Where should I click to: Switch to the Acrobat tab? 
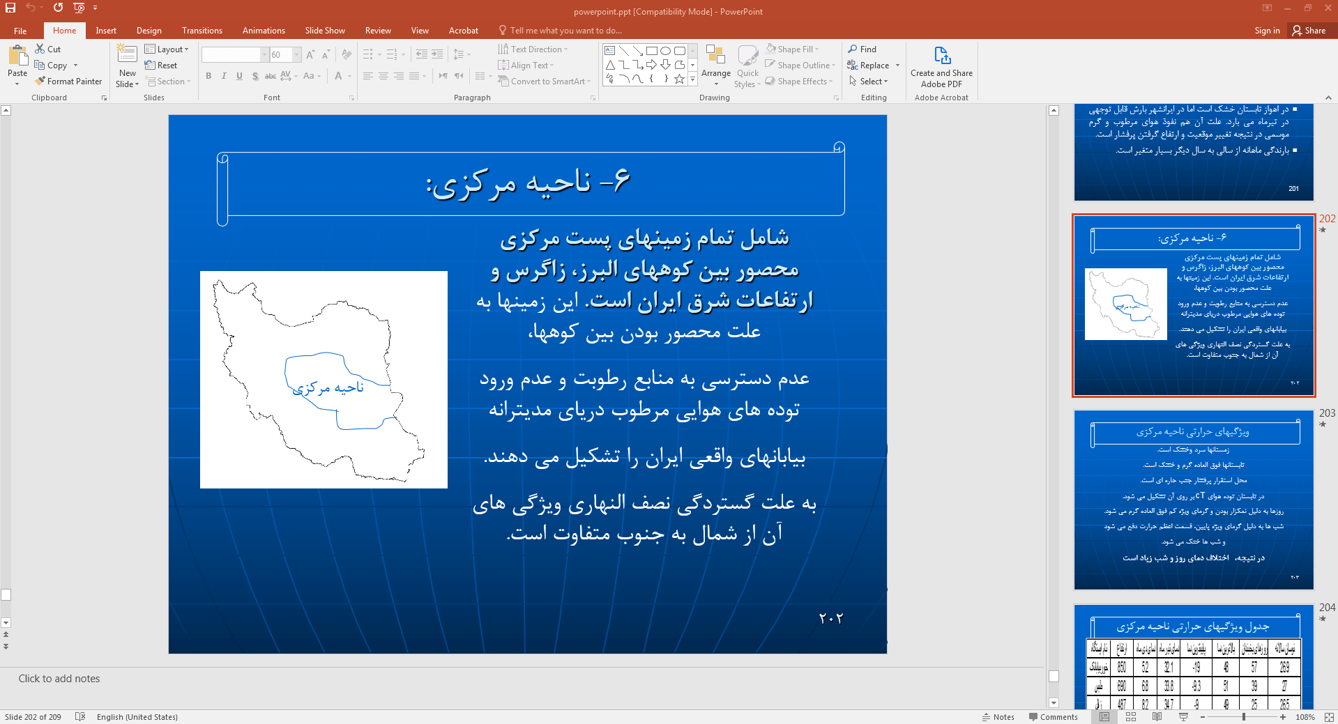[x=464, y=31]
